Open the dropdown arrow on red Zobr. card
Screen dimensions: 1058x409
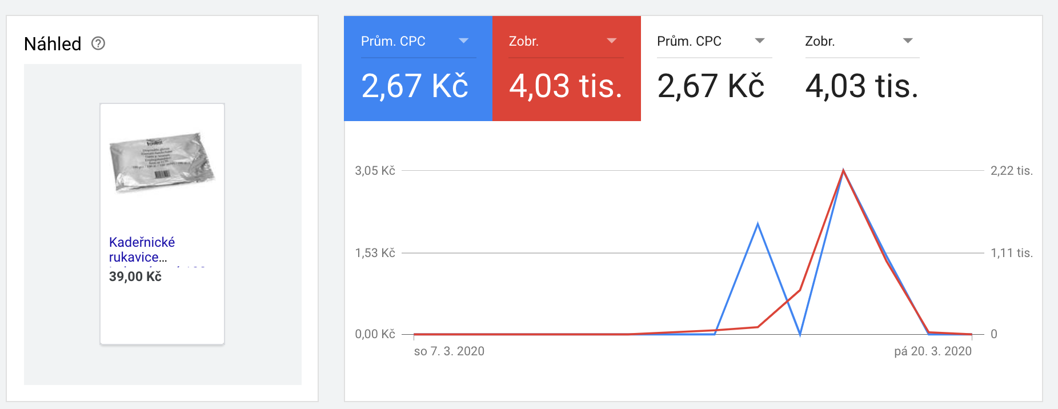[x=612, y=41]
